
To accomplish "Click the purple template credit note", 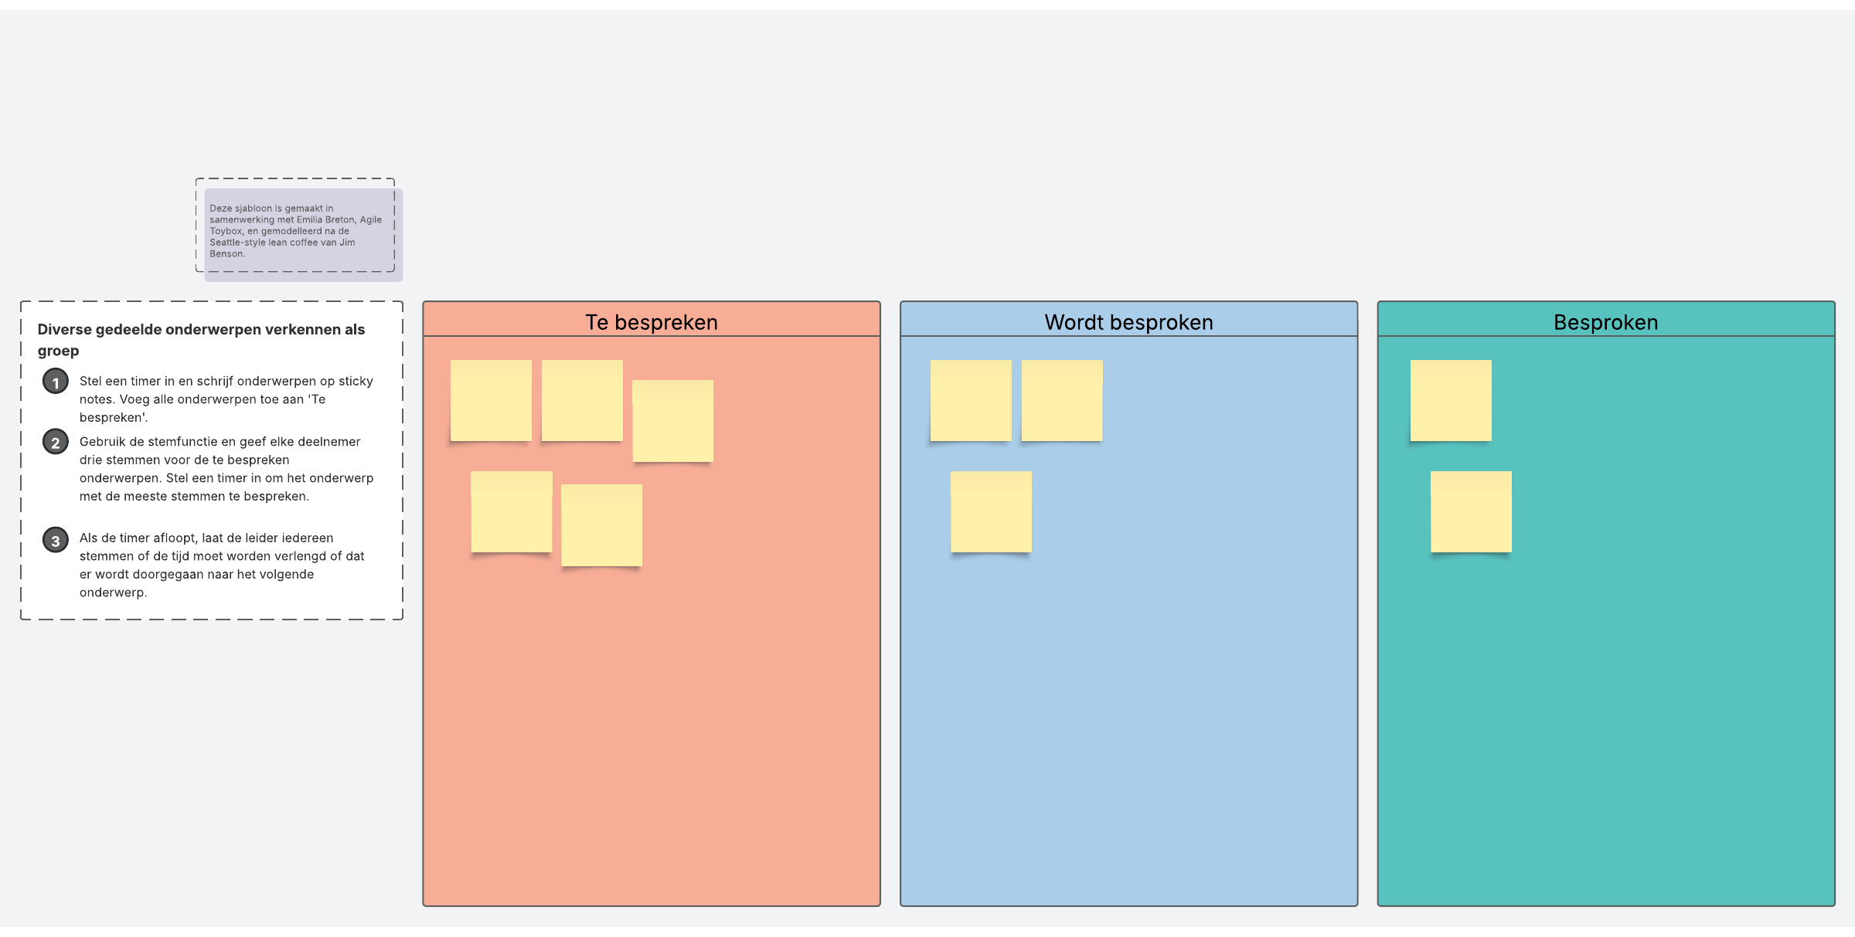I will [302, 233].
